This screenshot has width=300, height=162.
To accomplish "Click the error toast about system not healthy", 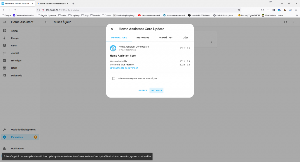I will [77, 156].
